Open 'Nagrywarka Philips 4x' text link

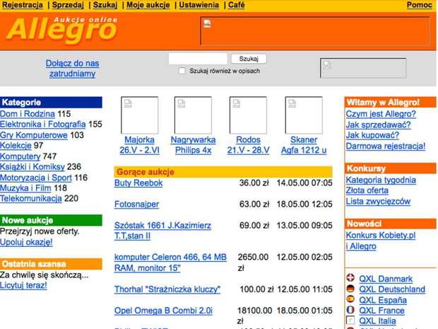tap(193, 145)
